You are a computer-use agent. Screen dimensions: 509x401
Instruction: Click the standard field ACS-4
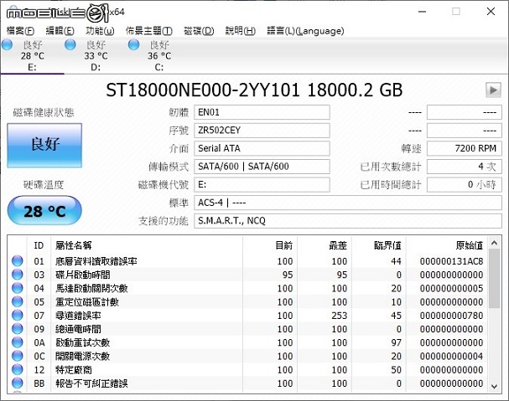(x=348, y=203)
